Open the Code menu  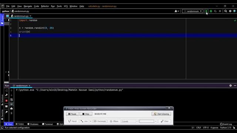point(36,6)
